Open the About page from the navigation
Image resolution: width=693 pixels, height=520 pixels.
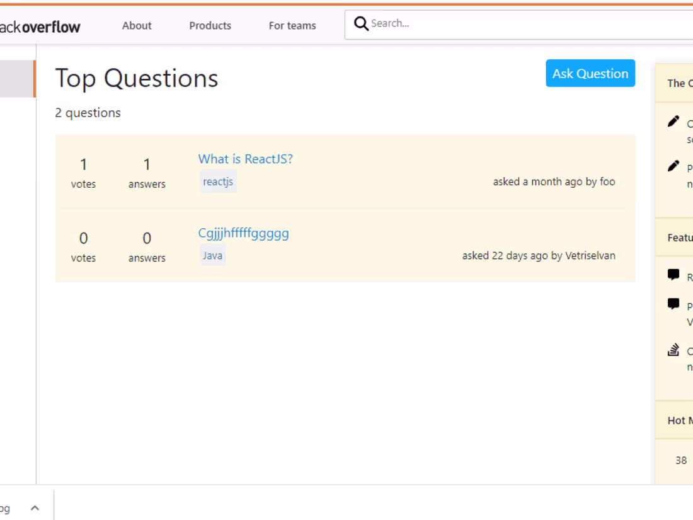click(137, 26)
